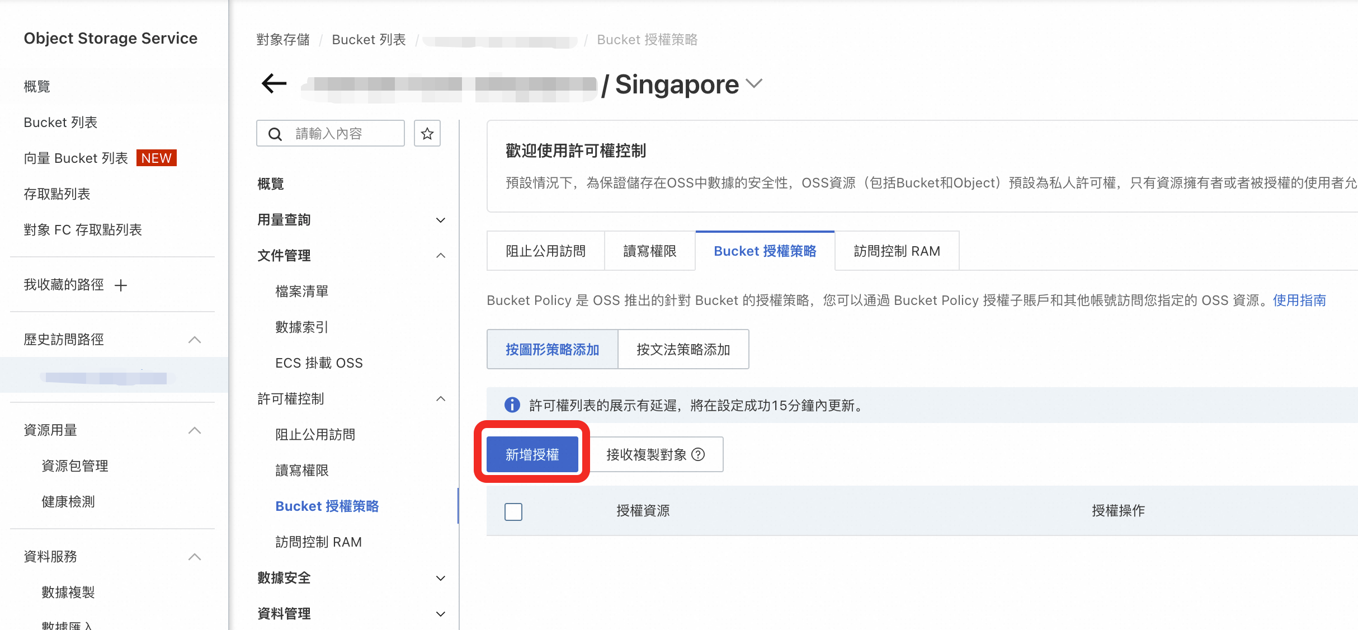The height and width of the screenshot is (630, 1358).
Task: Click the 新增授權 button
Action: click(532, 454)
